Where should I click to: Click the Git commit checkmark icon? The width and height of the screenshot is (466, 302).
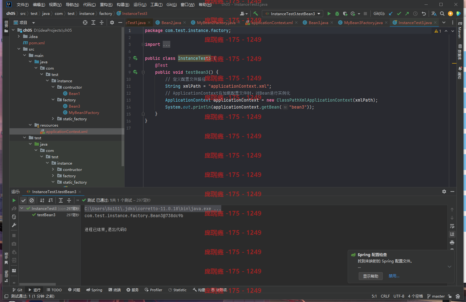coord(399,14)
